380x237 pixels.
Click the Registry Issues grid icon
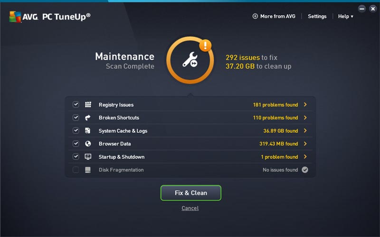tap(88, 104)
